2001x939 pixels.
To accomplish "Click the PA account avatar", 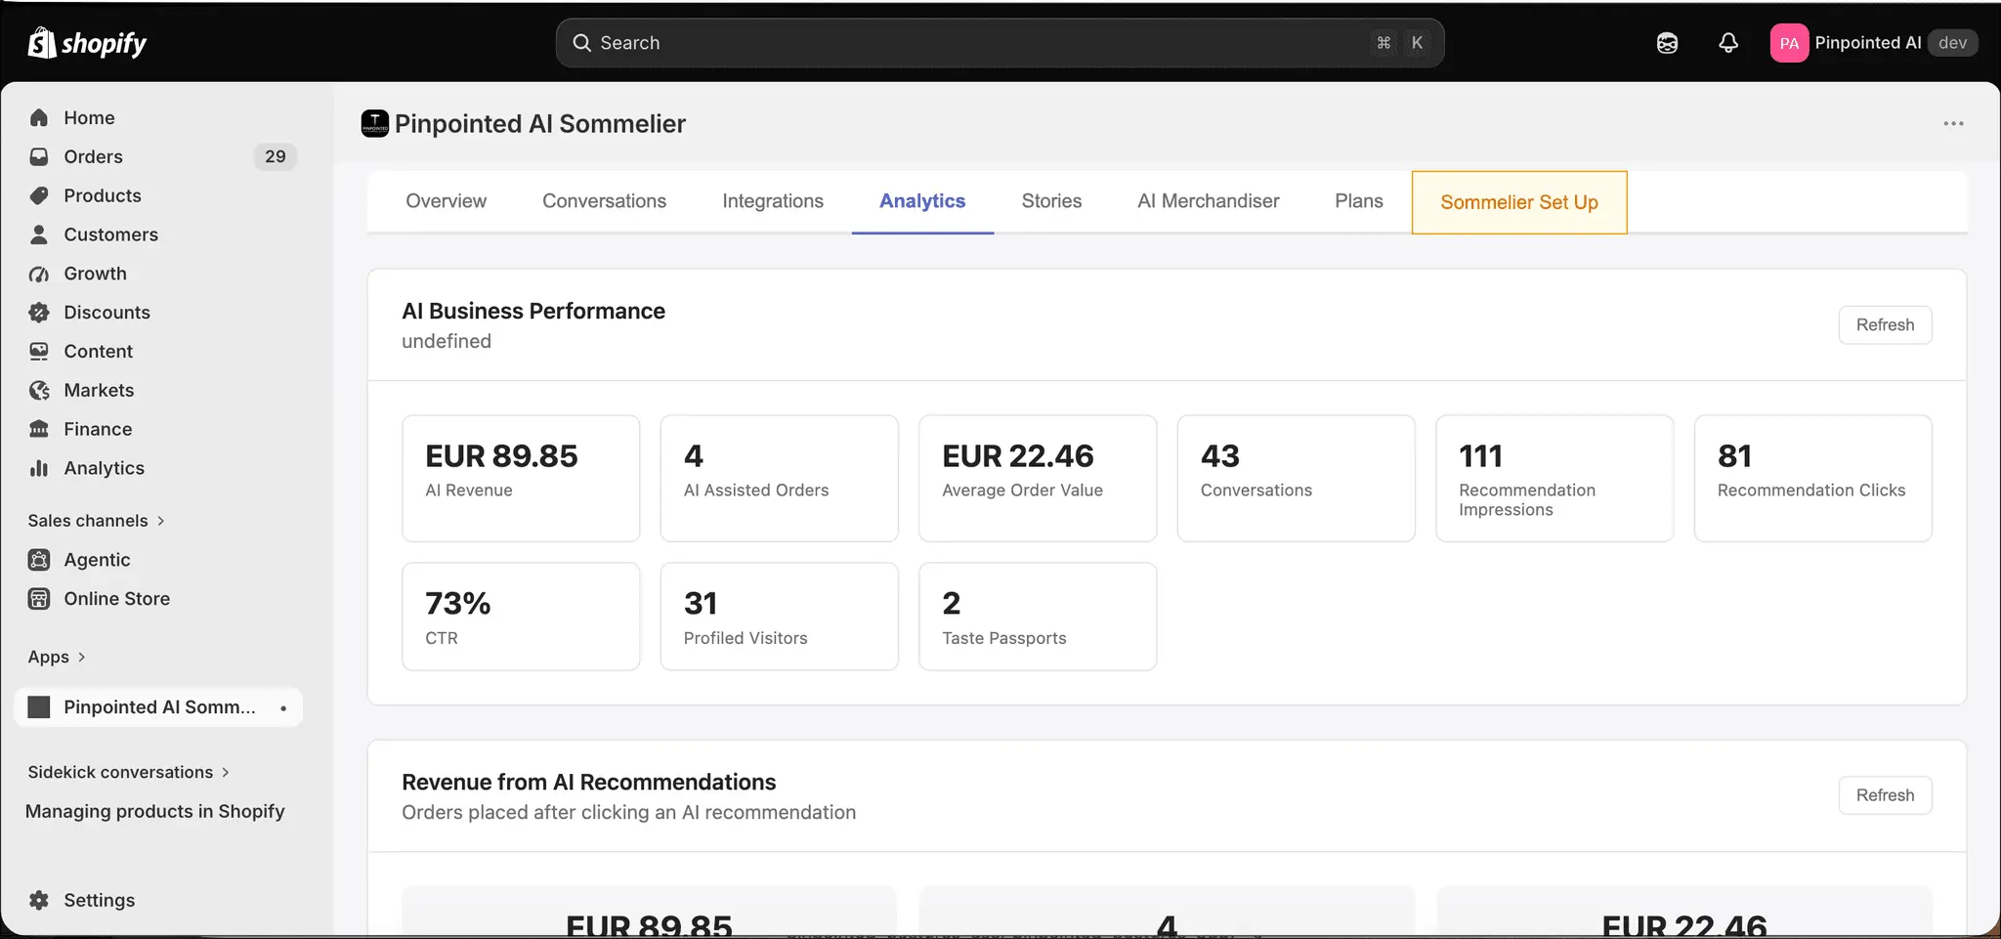I will (x=1789, y=43).
